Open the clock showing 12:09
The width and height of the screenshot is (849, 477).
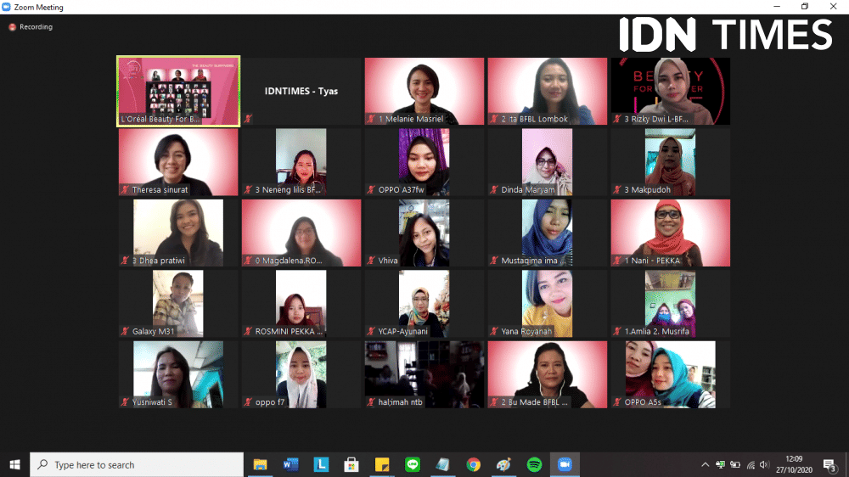(x=794, y=464)
